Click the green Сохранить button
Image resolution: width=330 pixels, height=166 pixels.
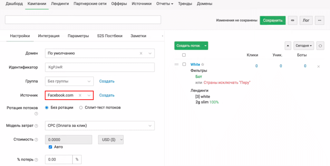(x=273, y=20)
